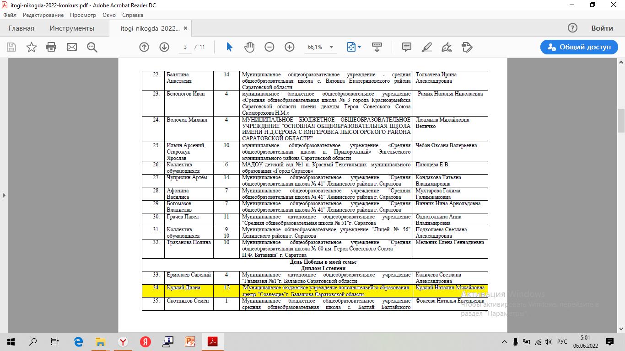
Task: Activate the Hand pan tool
Action: click(249, 47)
